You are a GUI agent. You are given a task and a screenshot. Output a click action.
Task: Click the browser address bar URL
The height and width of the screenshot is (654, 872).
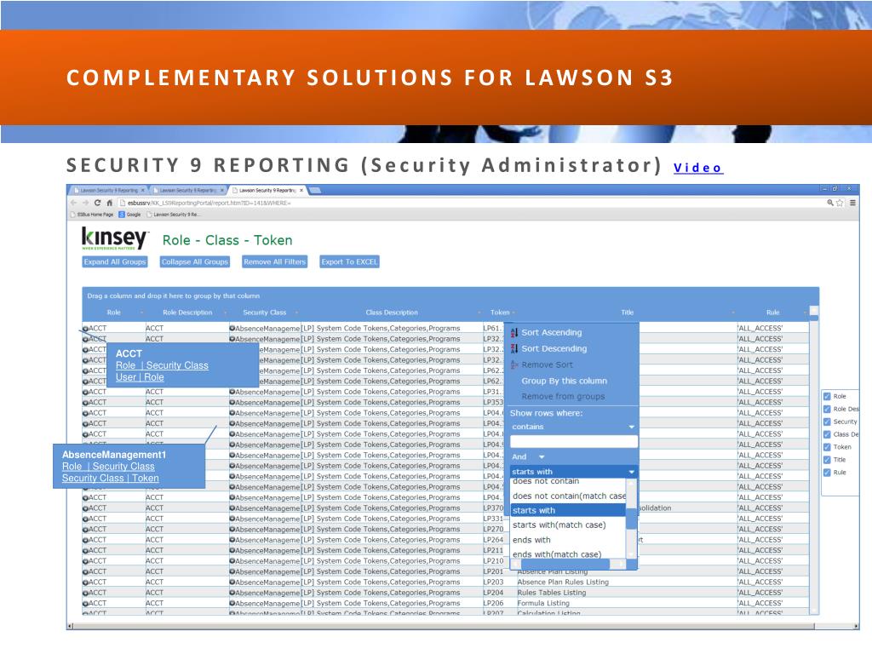click(209, 203)
